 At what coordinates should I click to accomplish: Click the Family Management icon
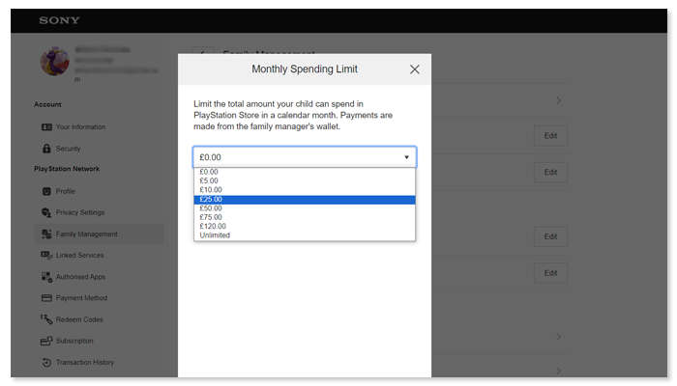(x=46, y=234)
